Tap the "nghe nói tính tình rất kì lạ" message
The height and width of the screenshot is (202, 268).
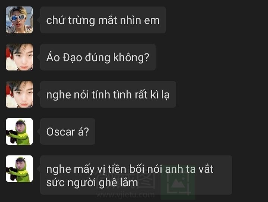(108, 94)
